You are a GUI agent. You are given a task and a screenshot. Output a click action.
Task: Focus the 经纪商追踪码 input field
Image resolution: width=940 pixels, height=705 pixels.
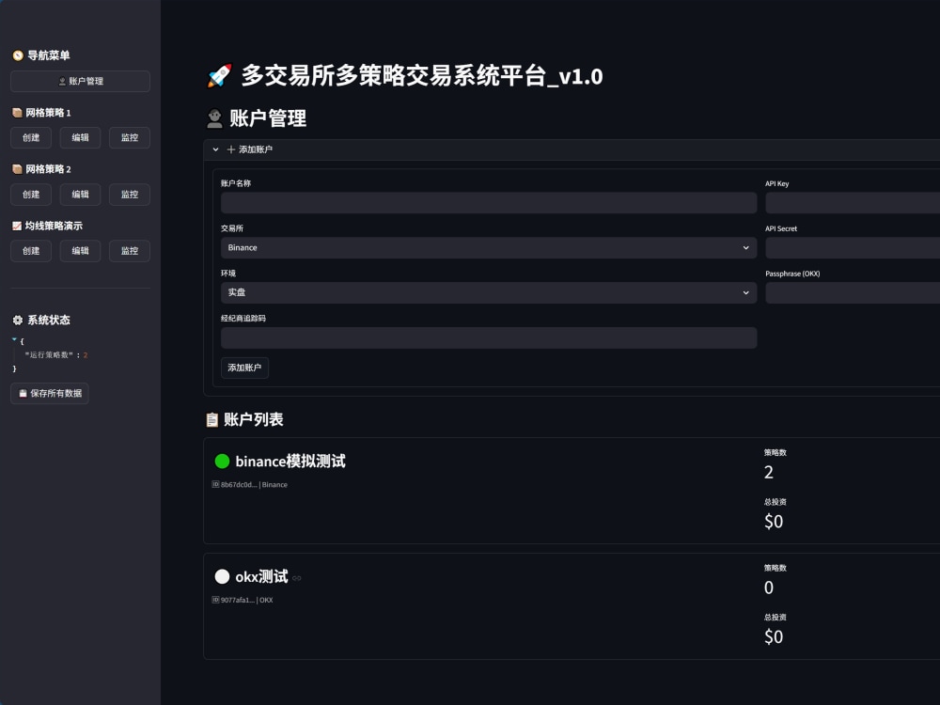click(489, 337)
